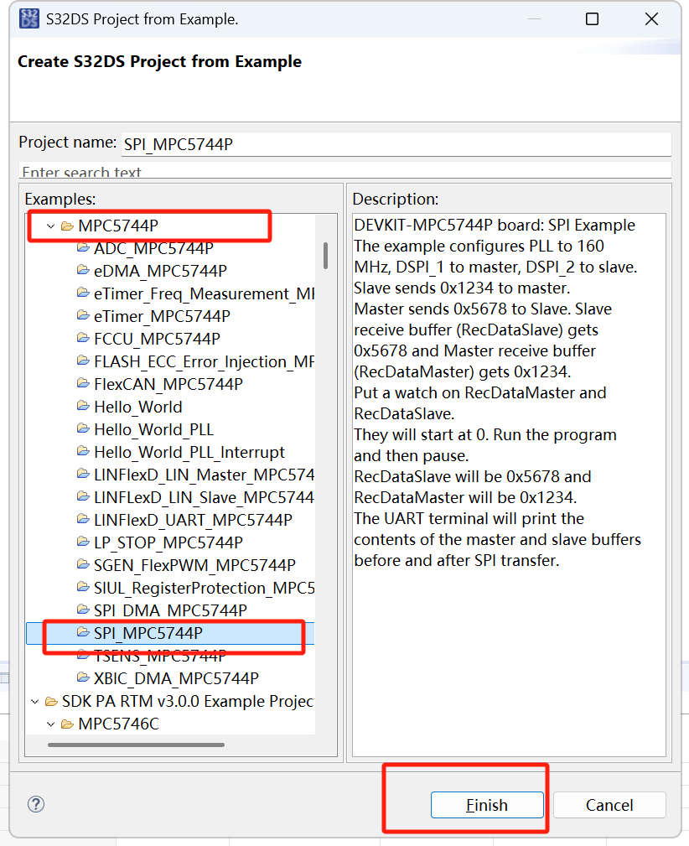Click folder icon beside ADC_MPC5744P
The image size is (689, 846).
tap(83, 247)
